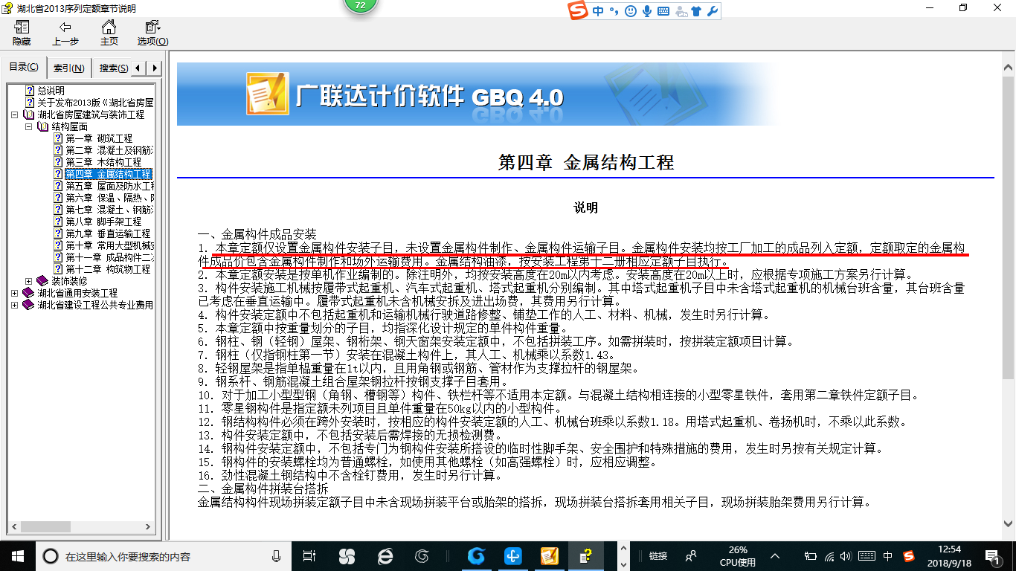Expand the 湖北省建设工程公共专业费用 node
The height and width of the screenshot is (571, 1016).
tap(15, 305)
